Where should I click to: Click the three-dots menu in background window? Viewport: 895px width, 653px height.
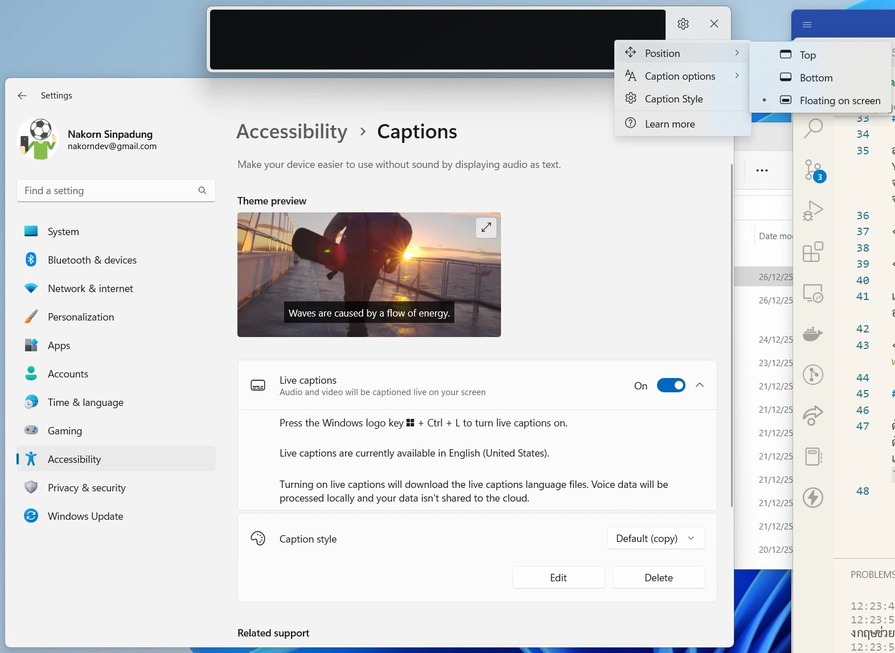(x=762, y=170)
